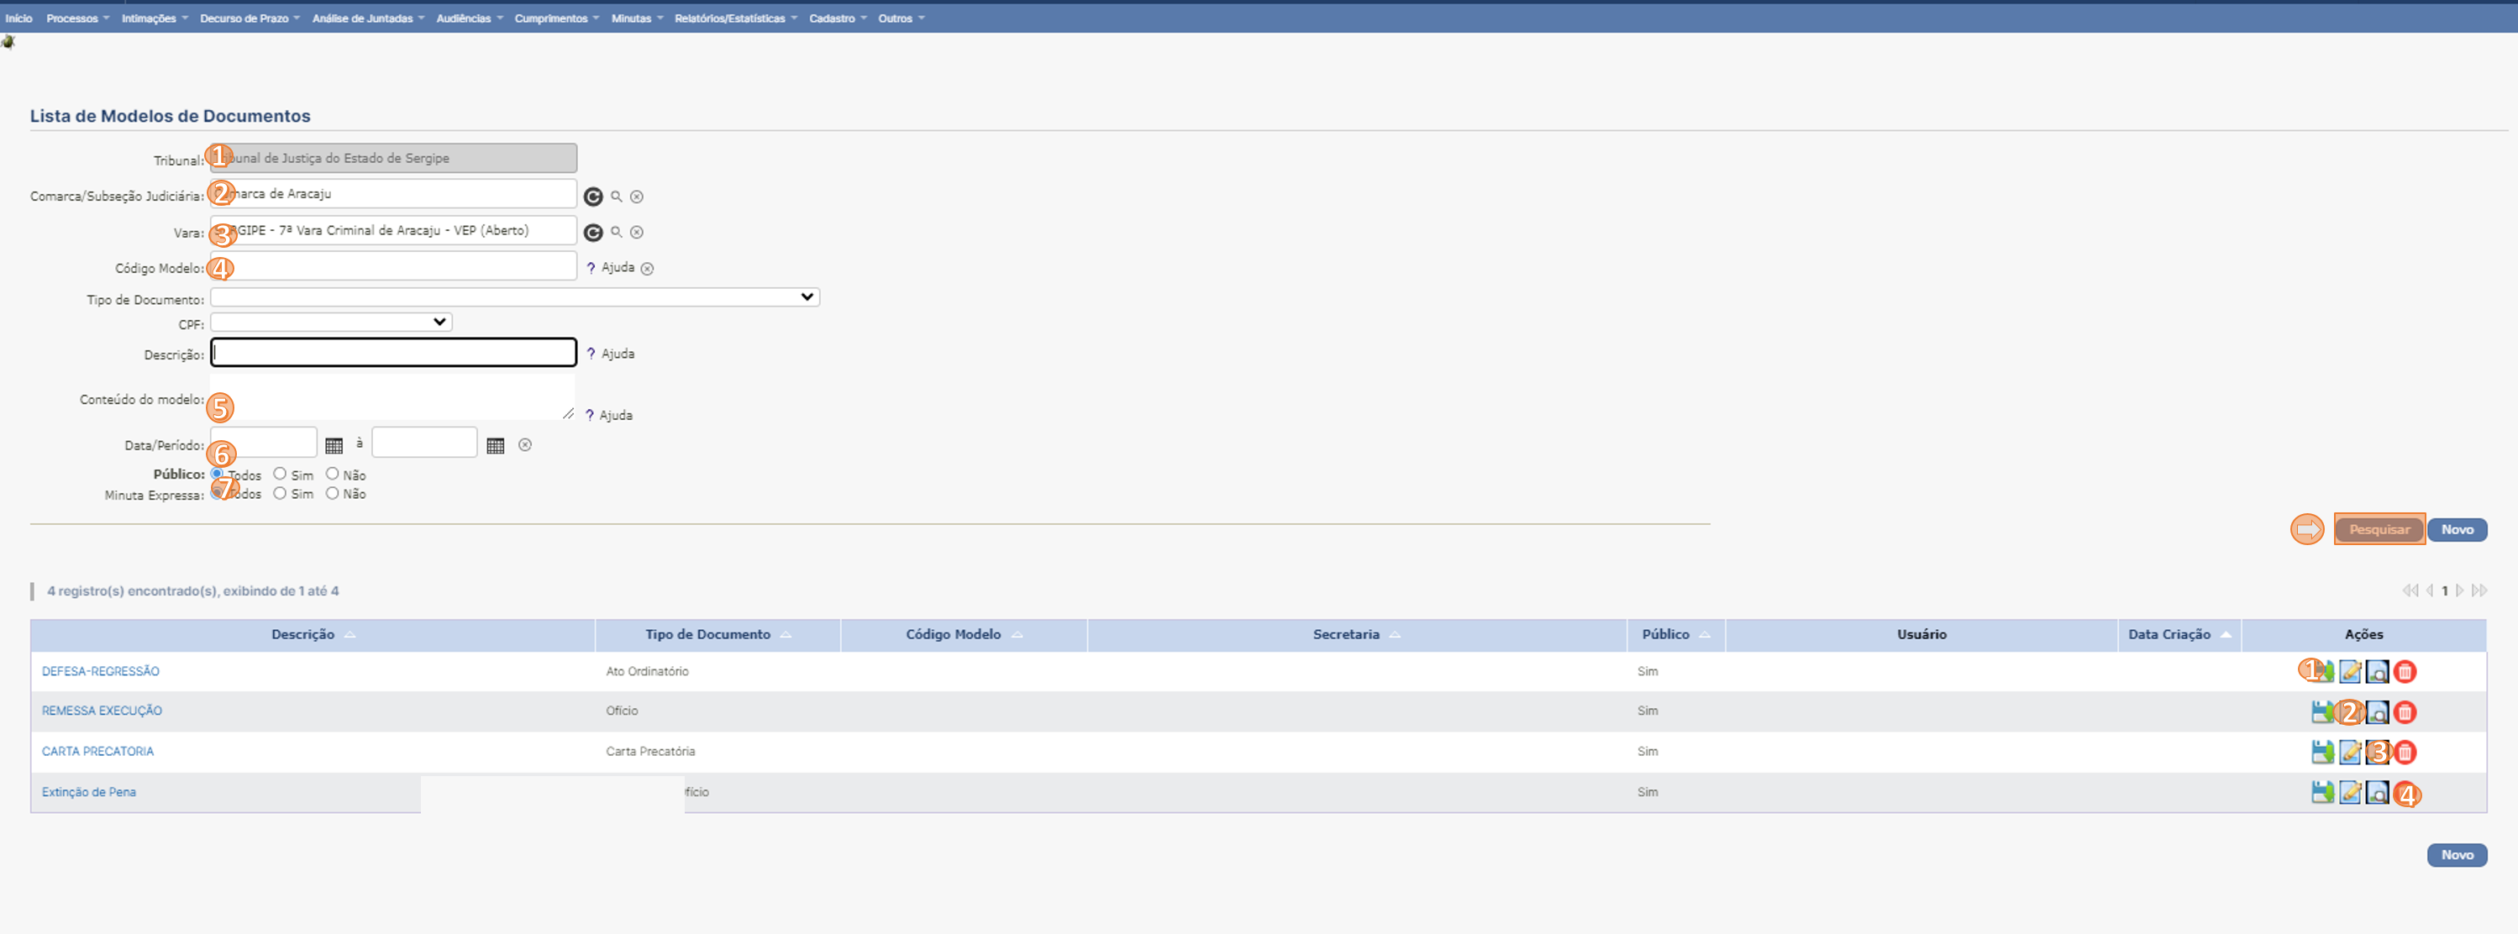This screenshot has width=2518, height=934.
Task: Go to the first results page
Action: click(x=2410, y=590)
